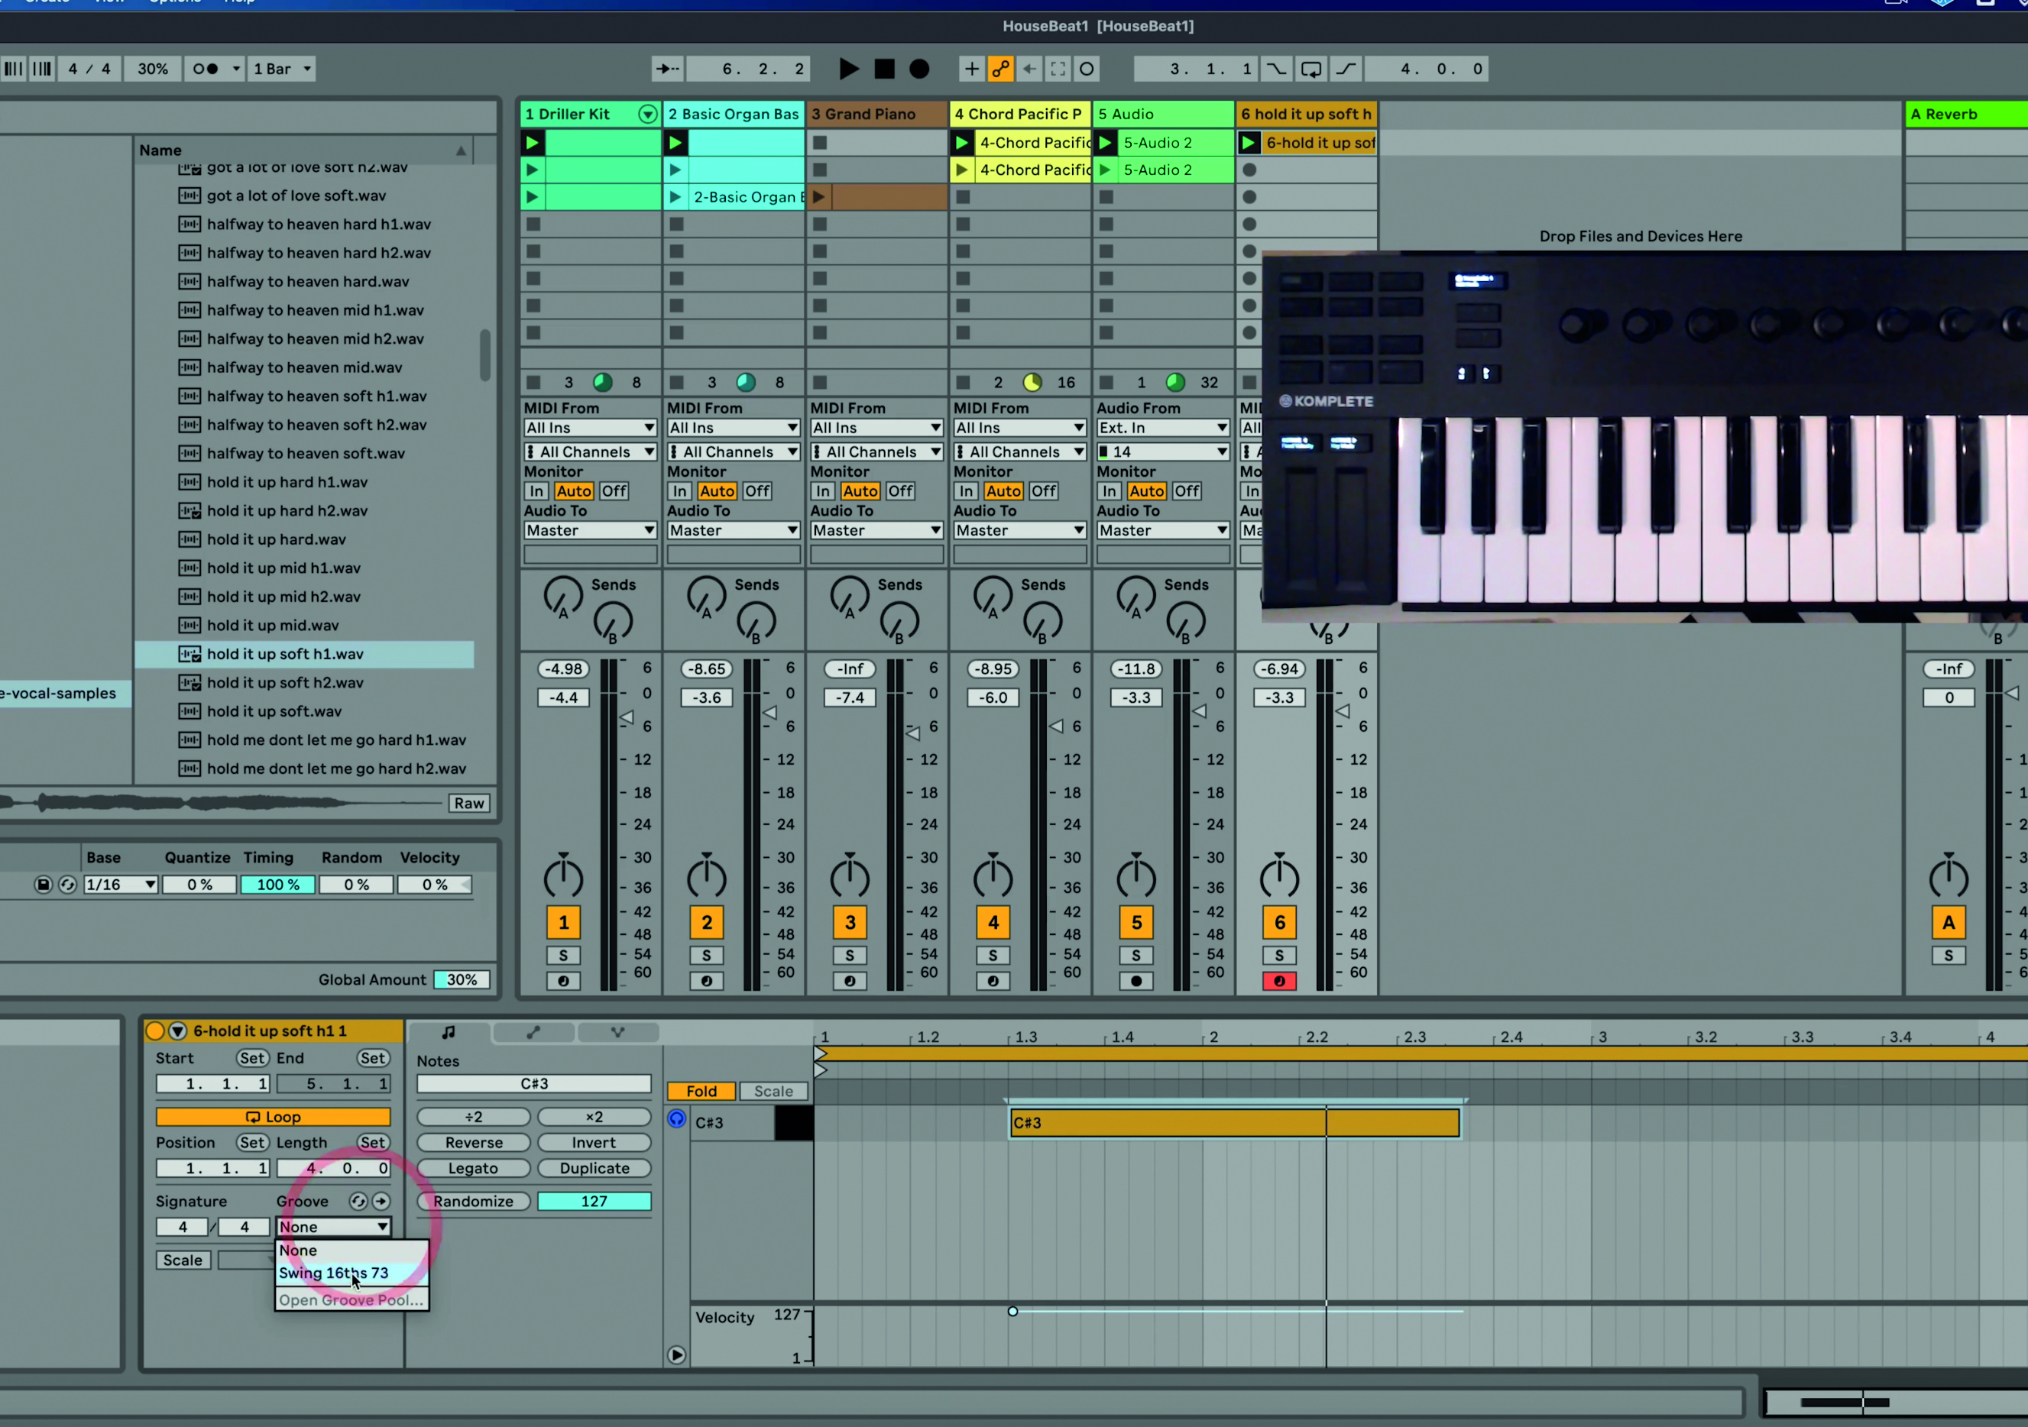Open the metronome settings dropdown arrow
Viewport: 2028px width, 1427px height.
236,69
